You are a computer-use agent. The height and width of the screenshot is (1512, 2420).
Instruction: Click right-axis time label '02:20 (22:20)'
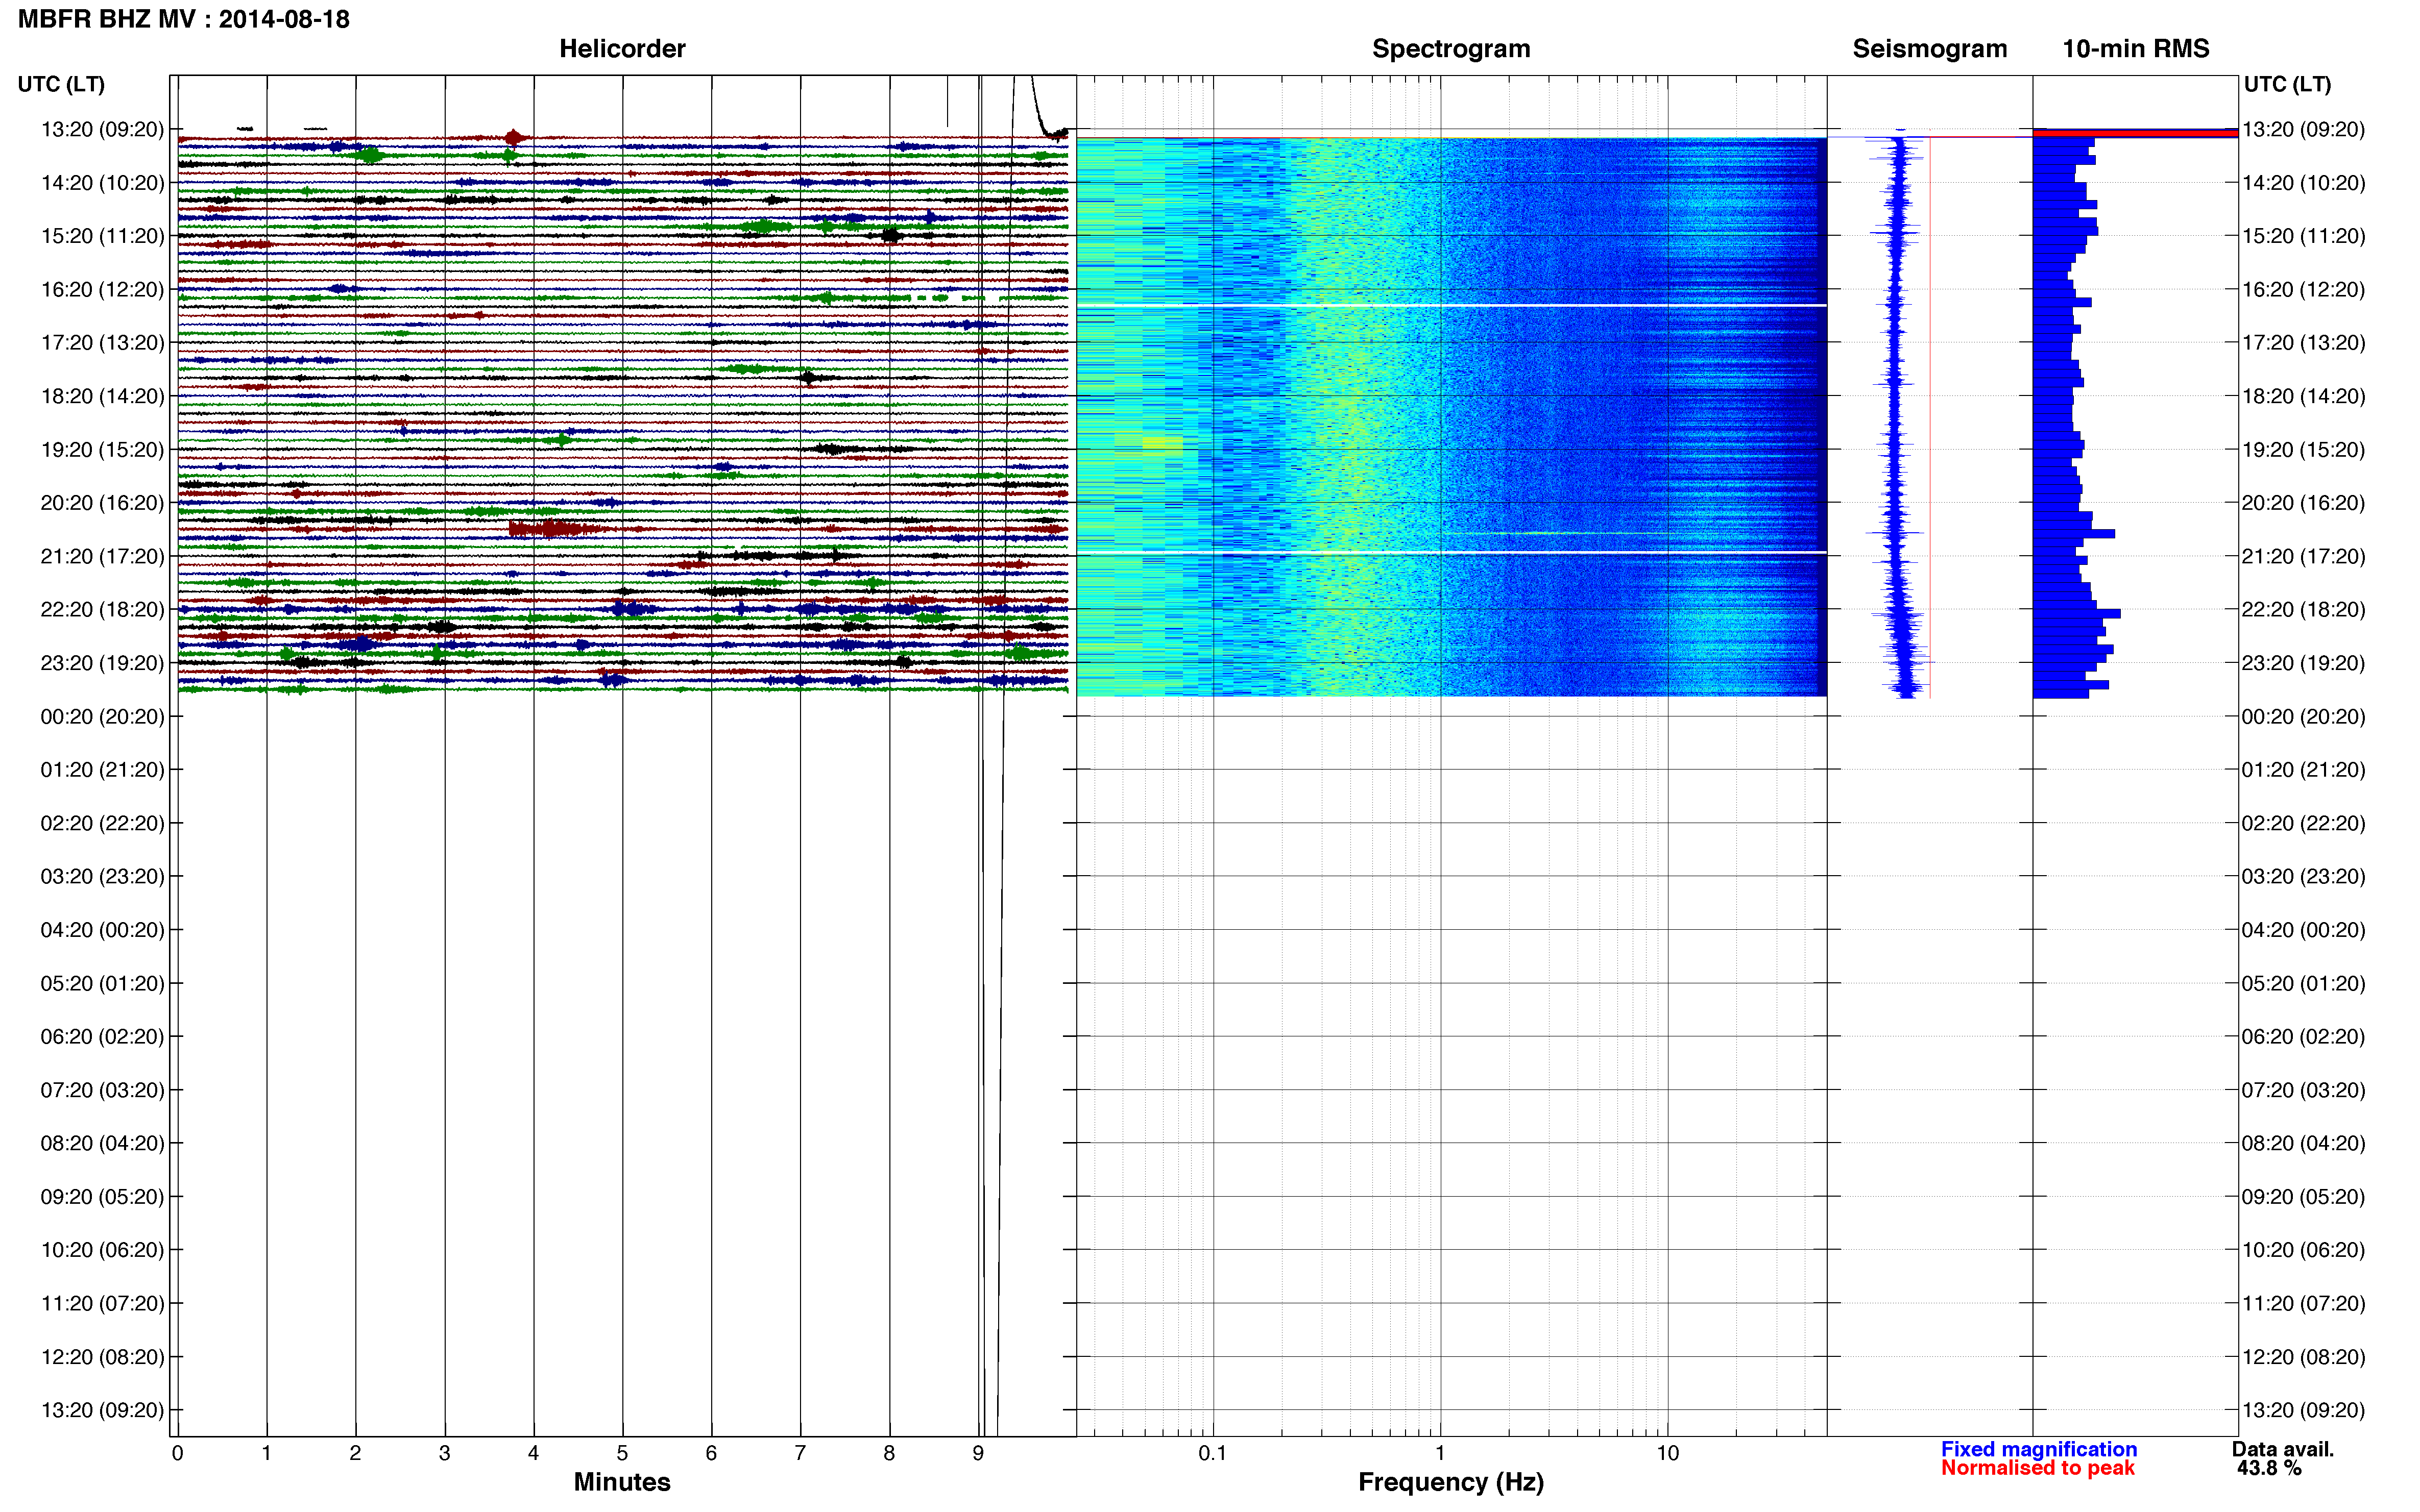click(x=2304, y=823)
